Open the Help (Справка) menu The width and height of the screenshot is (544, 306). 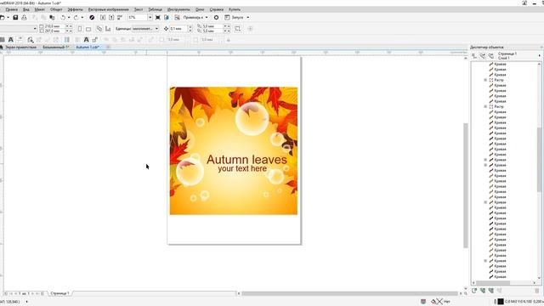point(217,9)
